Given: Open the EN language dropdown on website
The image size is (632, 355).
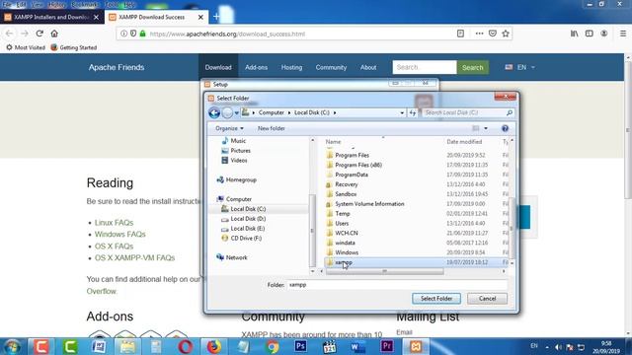Looking at the screenshot, I should pos(520,67).
